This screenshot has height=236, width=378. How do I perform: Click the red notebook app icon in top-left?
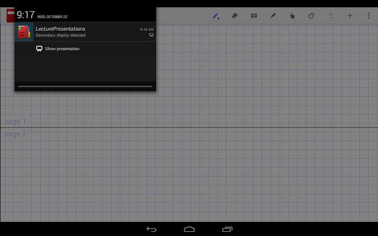11,16
